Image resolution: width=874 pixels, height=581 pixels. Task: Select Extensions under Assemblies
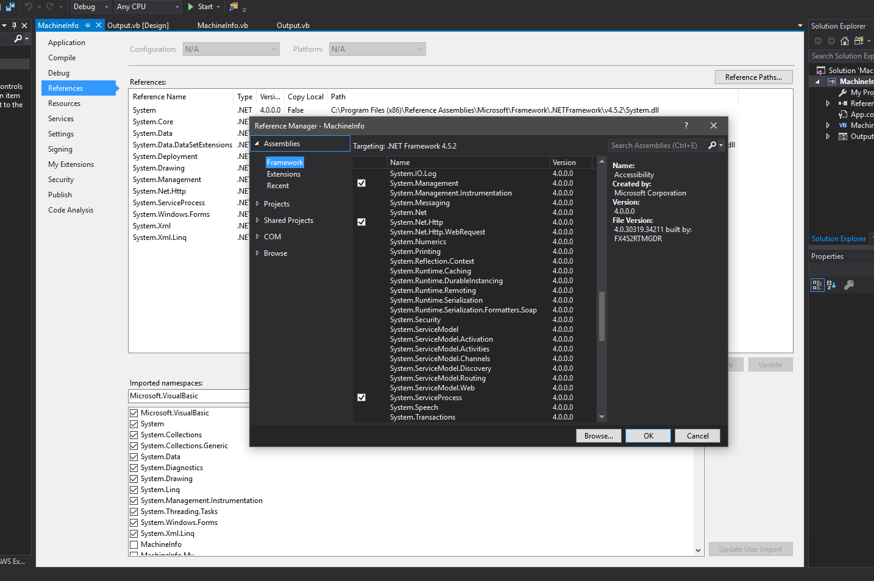284,174
